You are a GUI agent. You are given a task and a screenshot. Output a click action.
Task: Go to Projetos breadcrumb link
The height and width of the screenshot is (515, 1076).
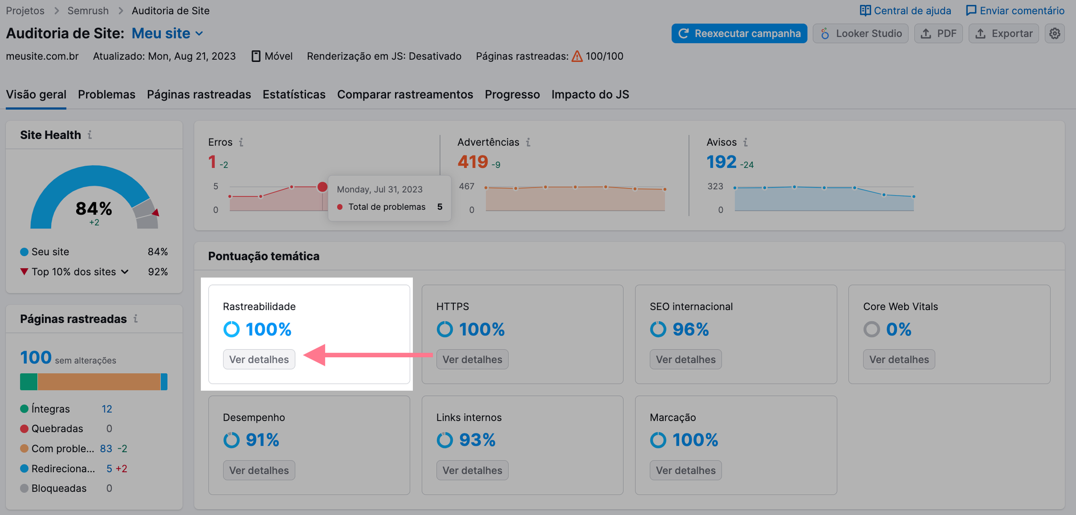(x=25, y=11)
